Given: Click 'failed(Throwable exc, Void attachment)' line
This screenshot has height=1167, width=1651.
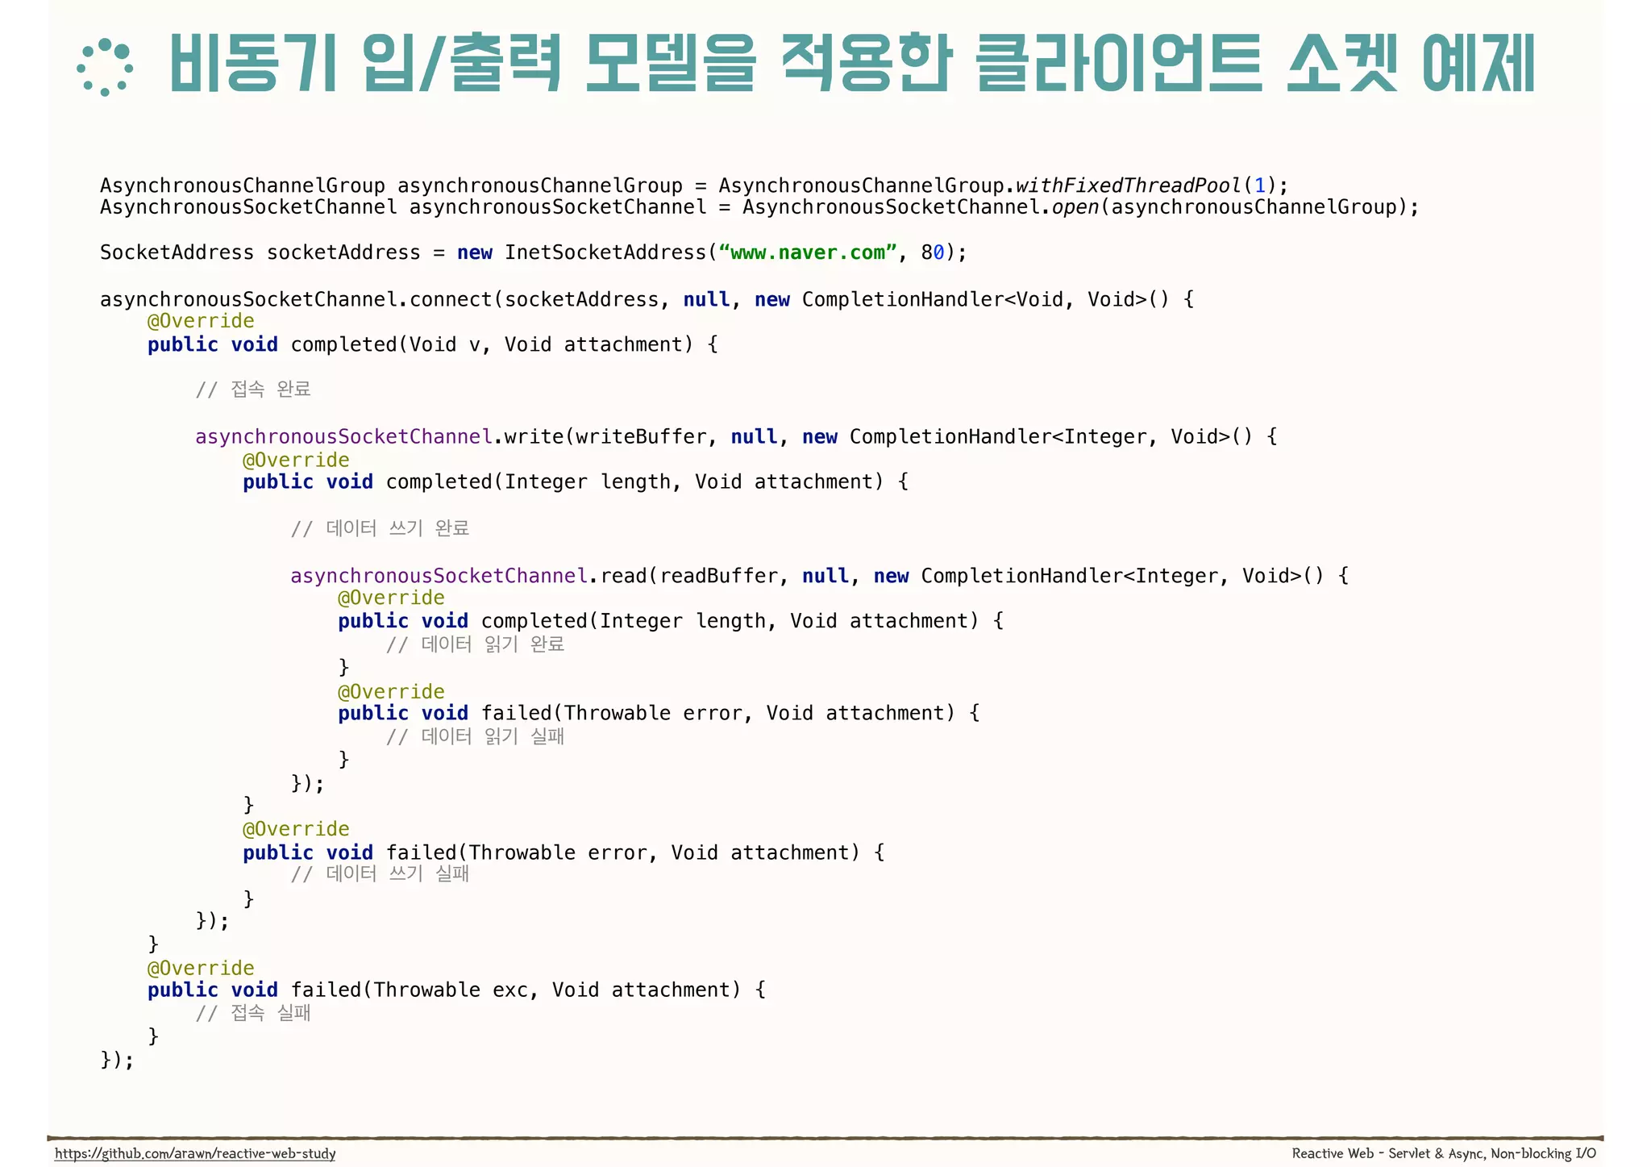Looking at the screenshot, I should [x=456, y=990].
